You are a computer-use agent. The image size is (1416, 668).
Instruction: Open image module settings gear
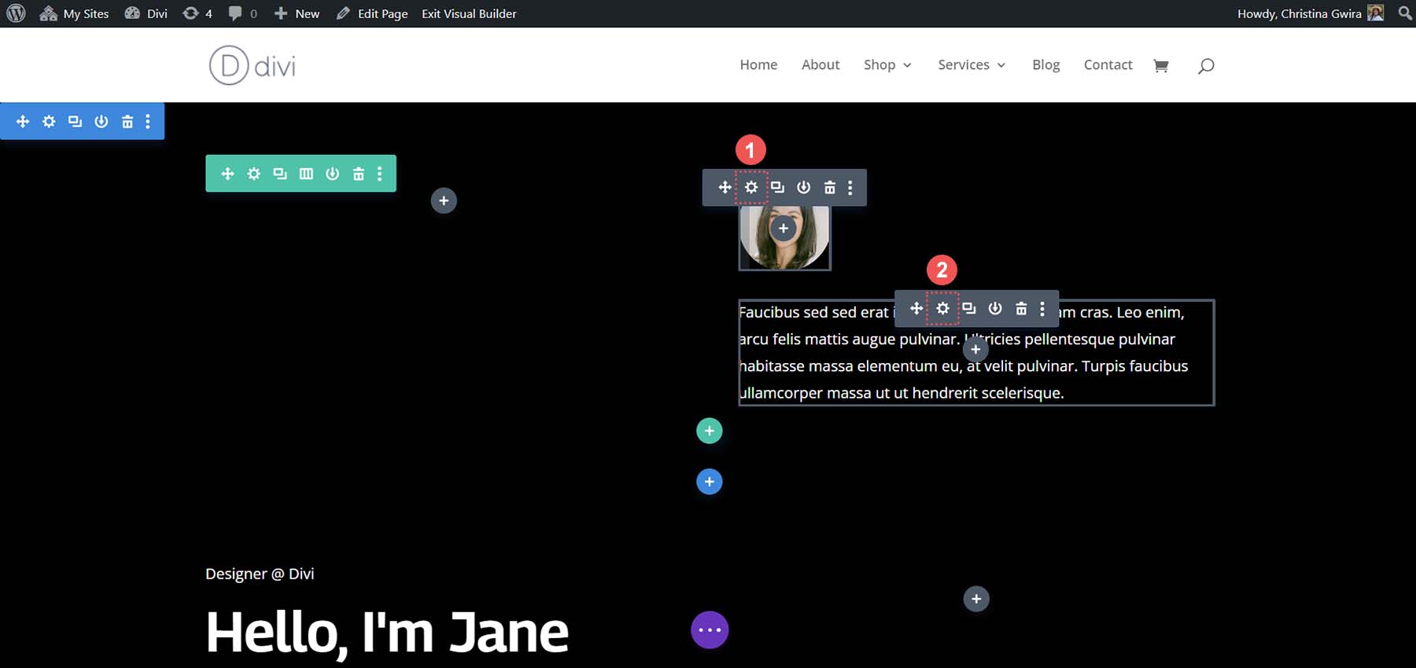point(751,188)
